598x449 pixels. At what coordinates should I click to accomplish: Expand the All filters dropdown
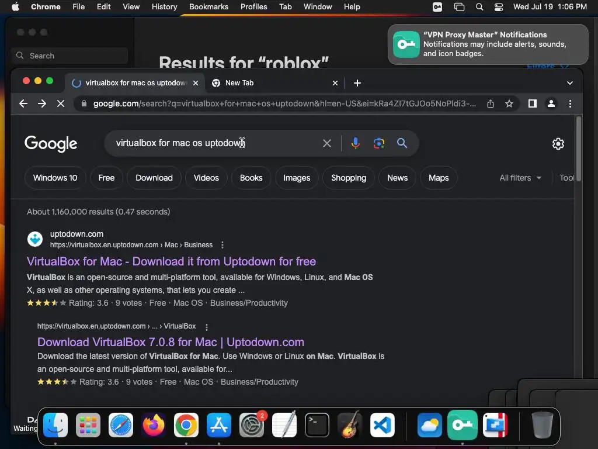(520, 178)
